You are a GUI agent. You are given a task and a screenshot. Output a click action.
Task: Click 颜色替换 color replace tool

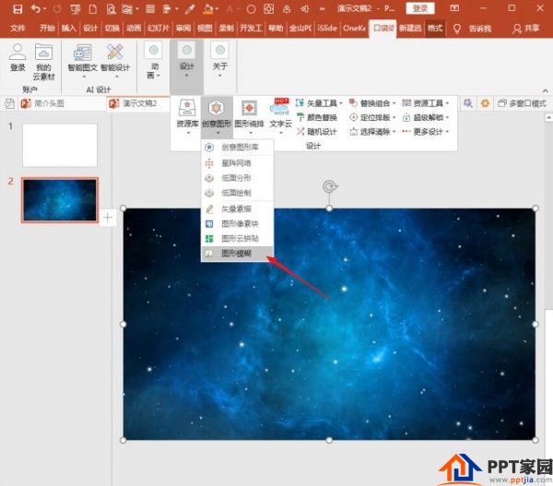click(317, 117)
